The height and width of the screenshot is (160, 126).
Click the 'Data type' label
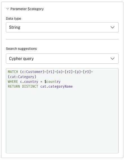pyautogui.click(x=13, y=19)
